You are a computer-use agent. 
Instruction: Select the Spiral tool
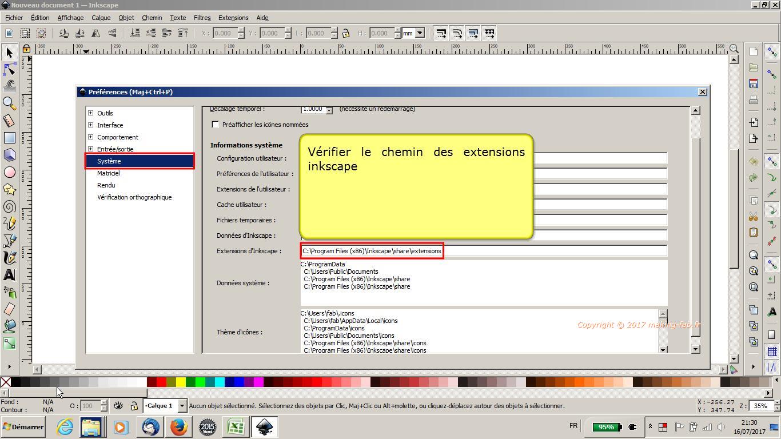pyautogui.click(x=9, y=206)
